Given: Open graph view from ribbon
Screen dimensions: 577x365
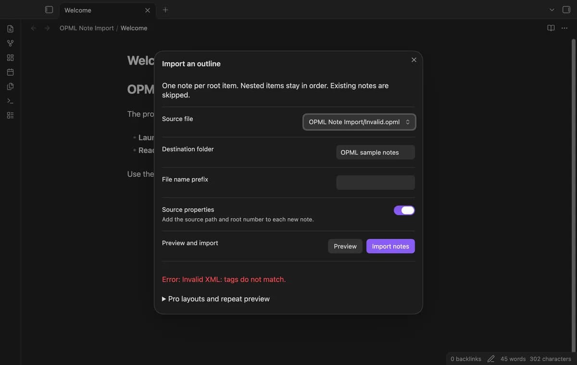Looking at the screenshot, I should click(10, 43).
